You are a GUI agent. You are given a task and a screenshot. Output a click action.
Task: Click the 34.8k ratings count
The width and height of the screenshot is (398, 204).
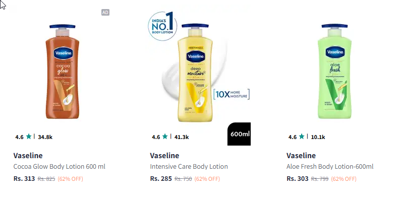coord(45,137)
